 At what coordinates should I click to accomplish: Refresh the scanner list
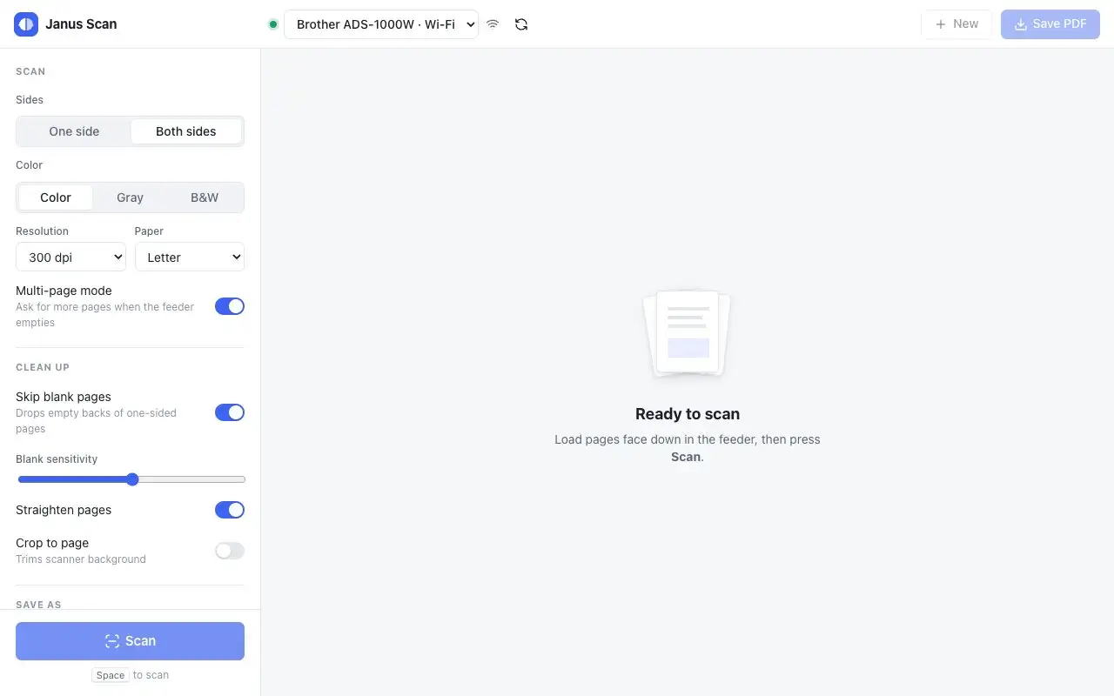(x=521, y=24)
